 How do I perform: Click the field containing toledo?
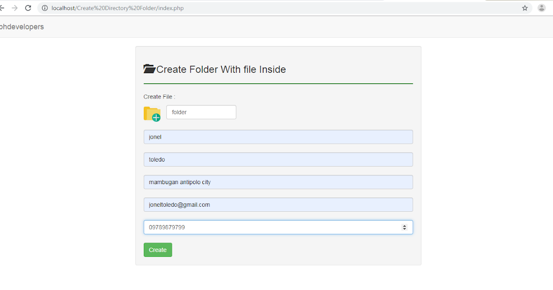278,159
